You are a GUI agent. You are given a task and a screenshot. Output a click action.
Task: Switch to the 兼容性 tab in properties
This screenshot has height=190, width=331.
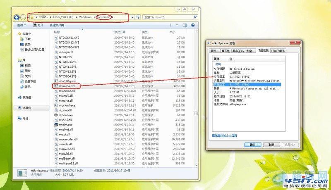[x=225, y=51]
